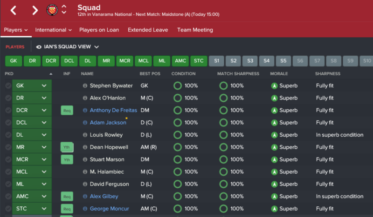Go back with the left arrow
Viewport: 373px width, 217px height.
tap(14, 10)
